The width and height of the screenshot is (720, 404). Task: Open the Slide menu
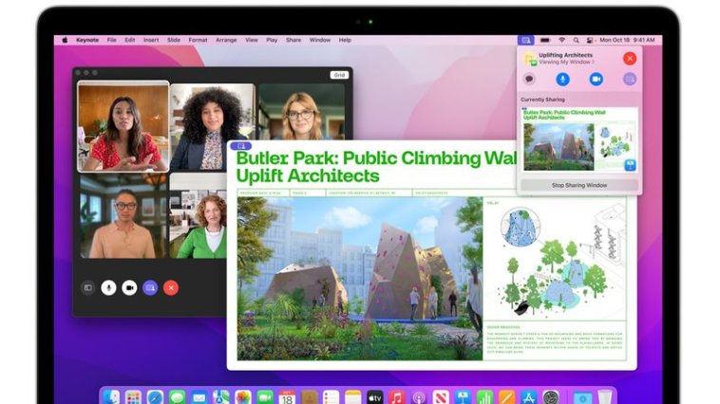(174, 41)
